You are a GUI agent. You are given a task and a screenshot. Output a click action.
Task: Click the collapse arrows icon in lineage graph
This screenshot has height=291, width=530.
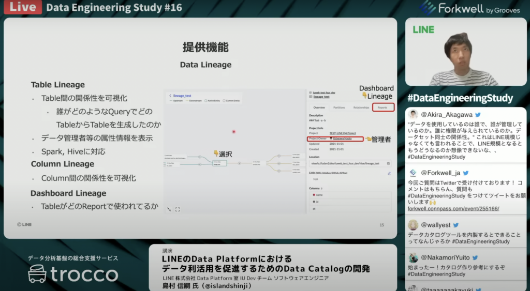169,209
